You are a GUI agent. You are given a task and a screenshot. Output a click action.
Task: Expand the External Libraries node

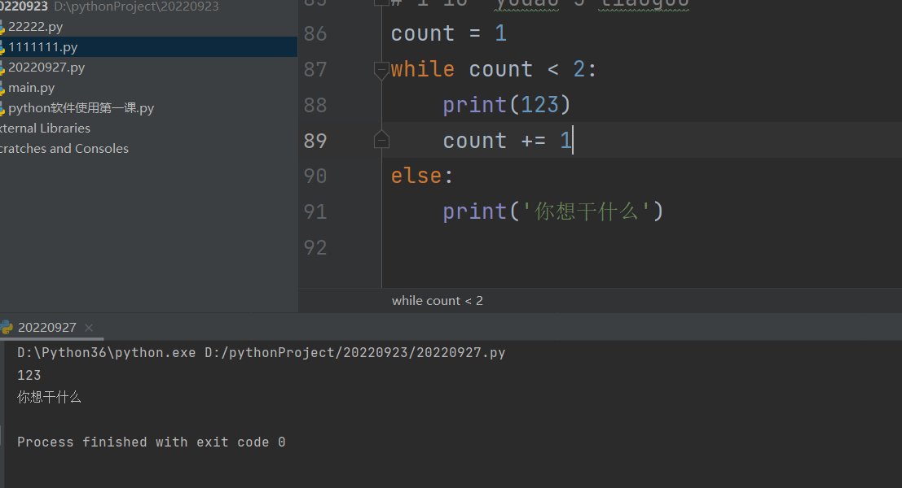click(45, 128)
